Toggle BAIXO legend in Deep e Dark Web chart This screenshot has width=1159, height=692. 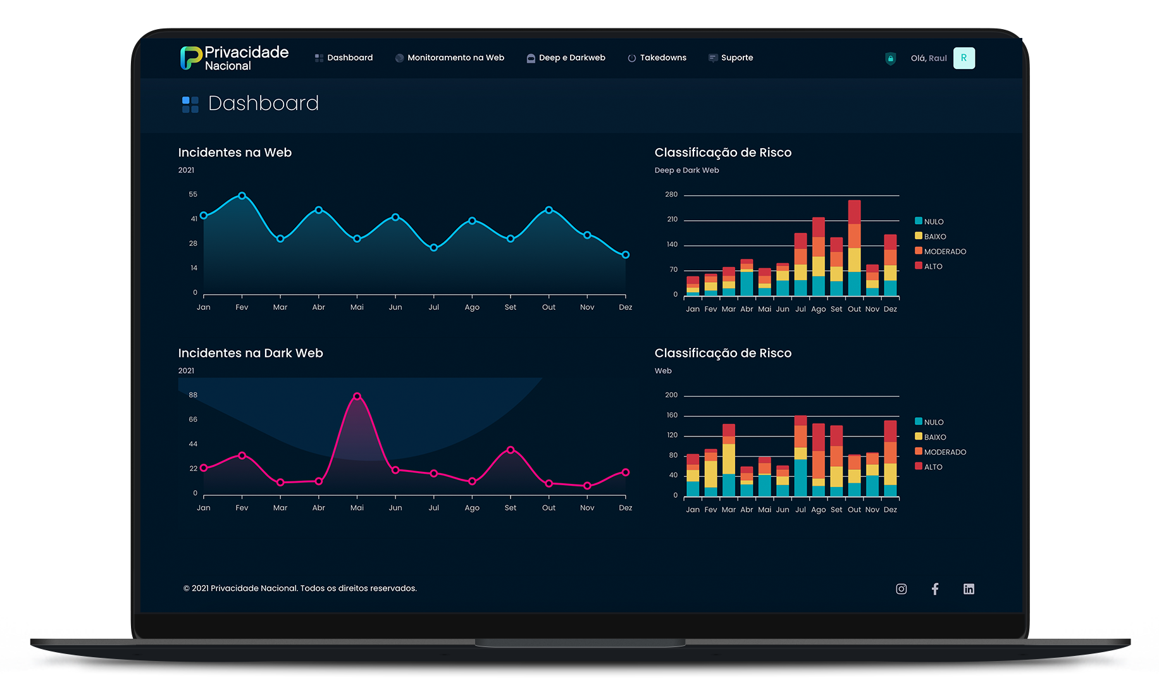931,236
